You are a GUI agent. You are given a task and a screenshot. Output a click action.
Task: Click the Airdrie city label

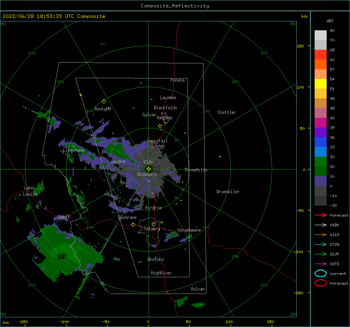[153, 208]
